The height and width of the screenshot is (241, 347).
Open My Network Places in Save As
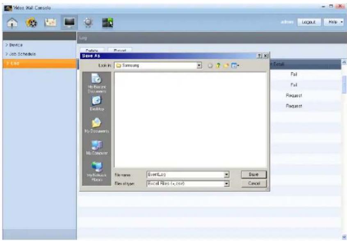click(97, 172)
